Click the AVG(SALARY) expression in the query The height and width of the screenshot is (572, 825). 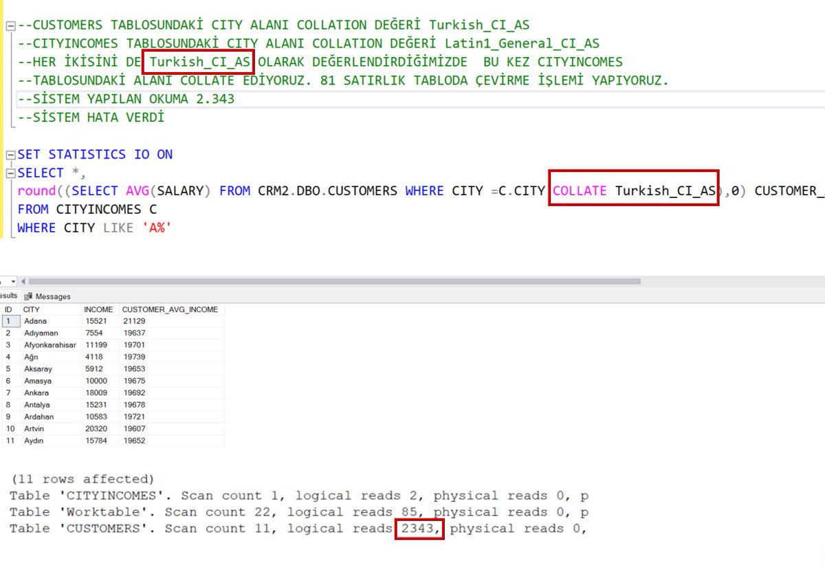[x=169, y=191]
